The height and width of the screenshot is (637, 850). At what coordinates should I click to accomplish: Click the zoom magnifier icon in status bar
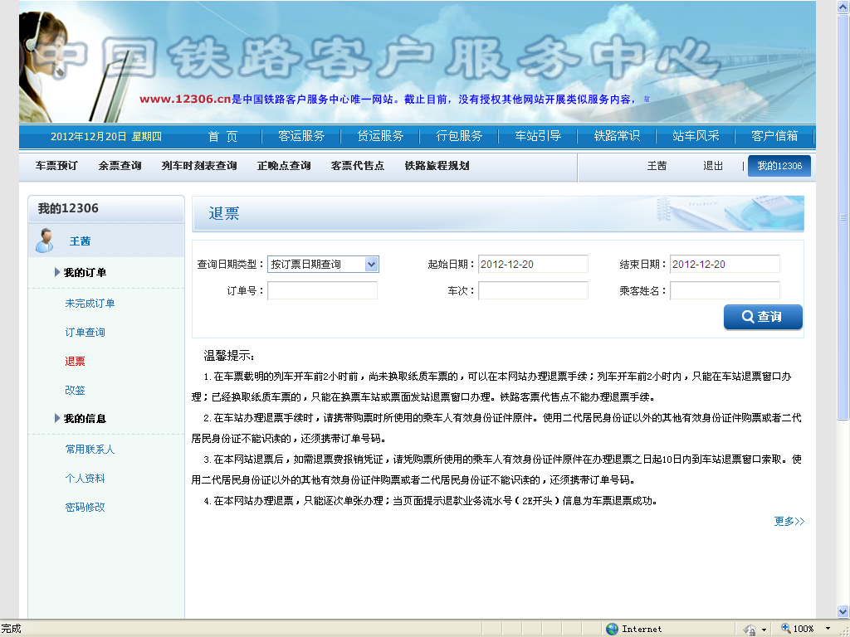pos(785,629)
